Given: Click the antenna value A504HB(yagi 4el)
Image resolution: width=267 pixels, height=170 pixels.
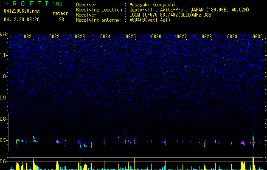Looking at the screenshot, I should (x=150, y=20).
